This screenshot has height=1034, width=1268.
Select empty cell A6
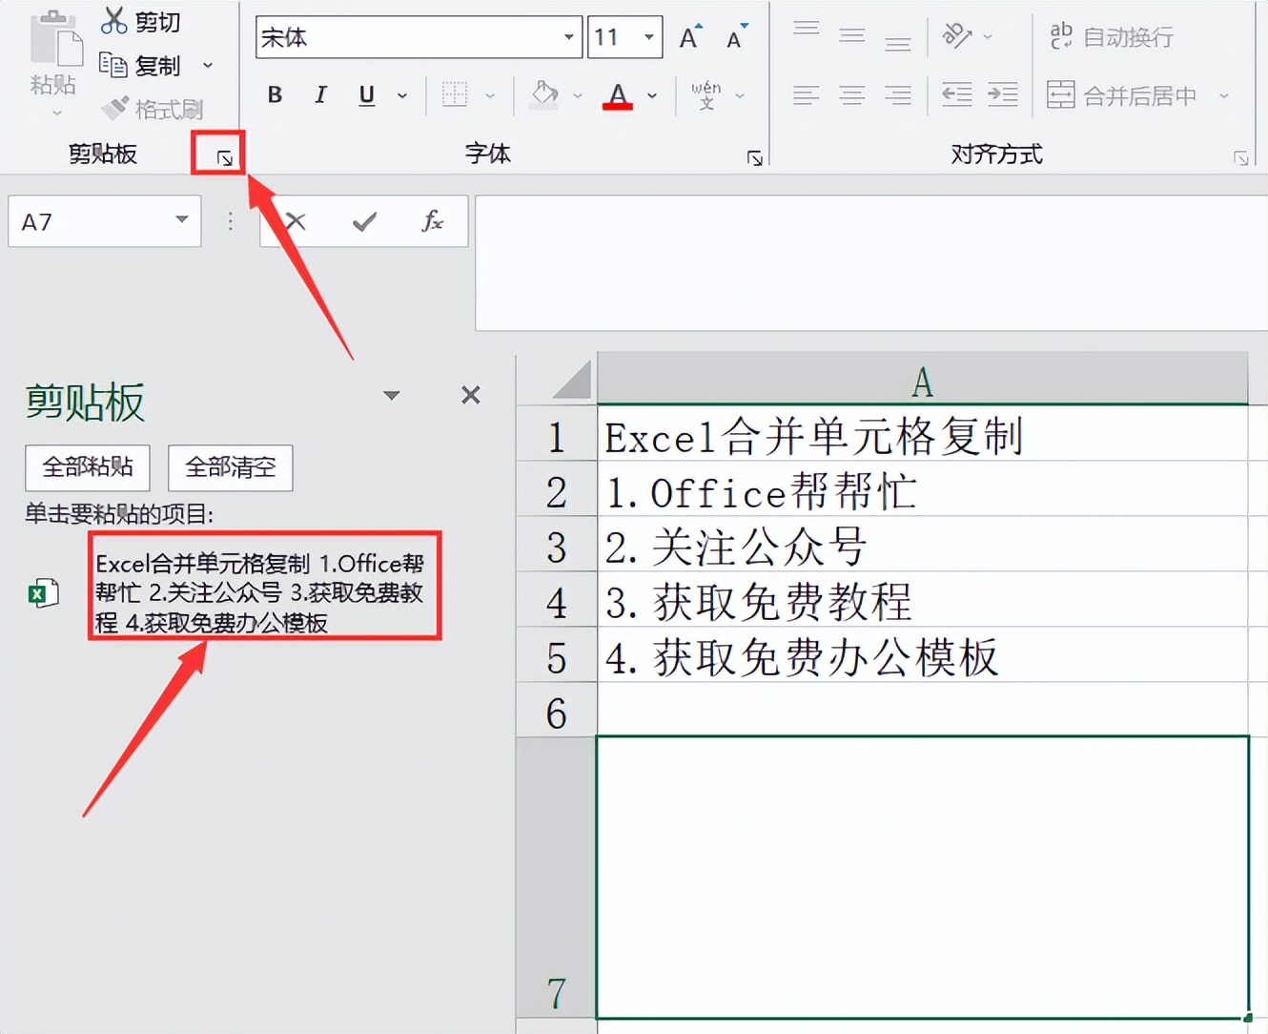(923, 710)
